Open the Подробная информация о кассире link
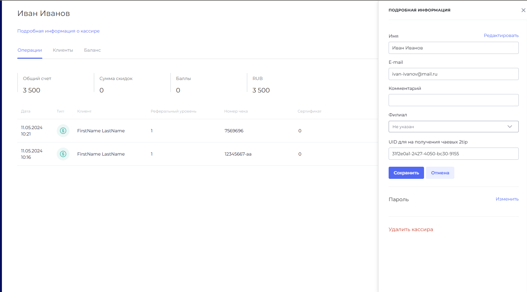 (x=58, y=31)
